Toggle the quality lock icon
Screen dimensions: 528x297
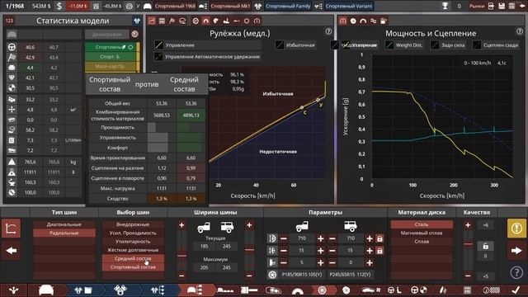point(485,246)
